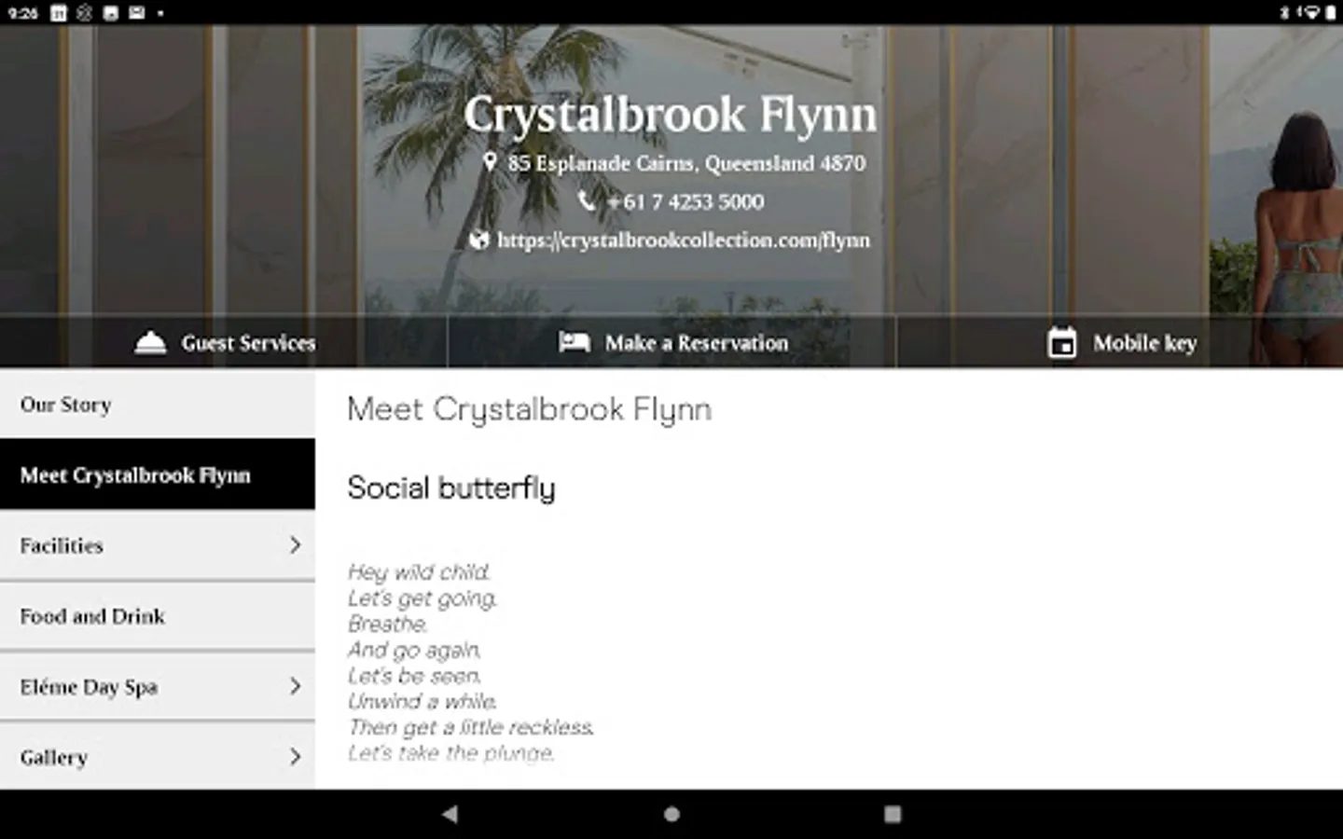The image size is (1343, 839).
Task: Tap the line 'Let's get going.'
Action: click(x=422, y=598)
